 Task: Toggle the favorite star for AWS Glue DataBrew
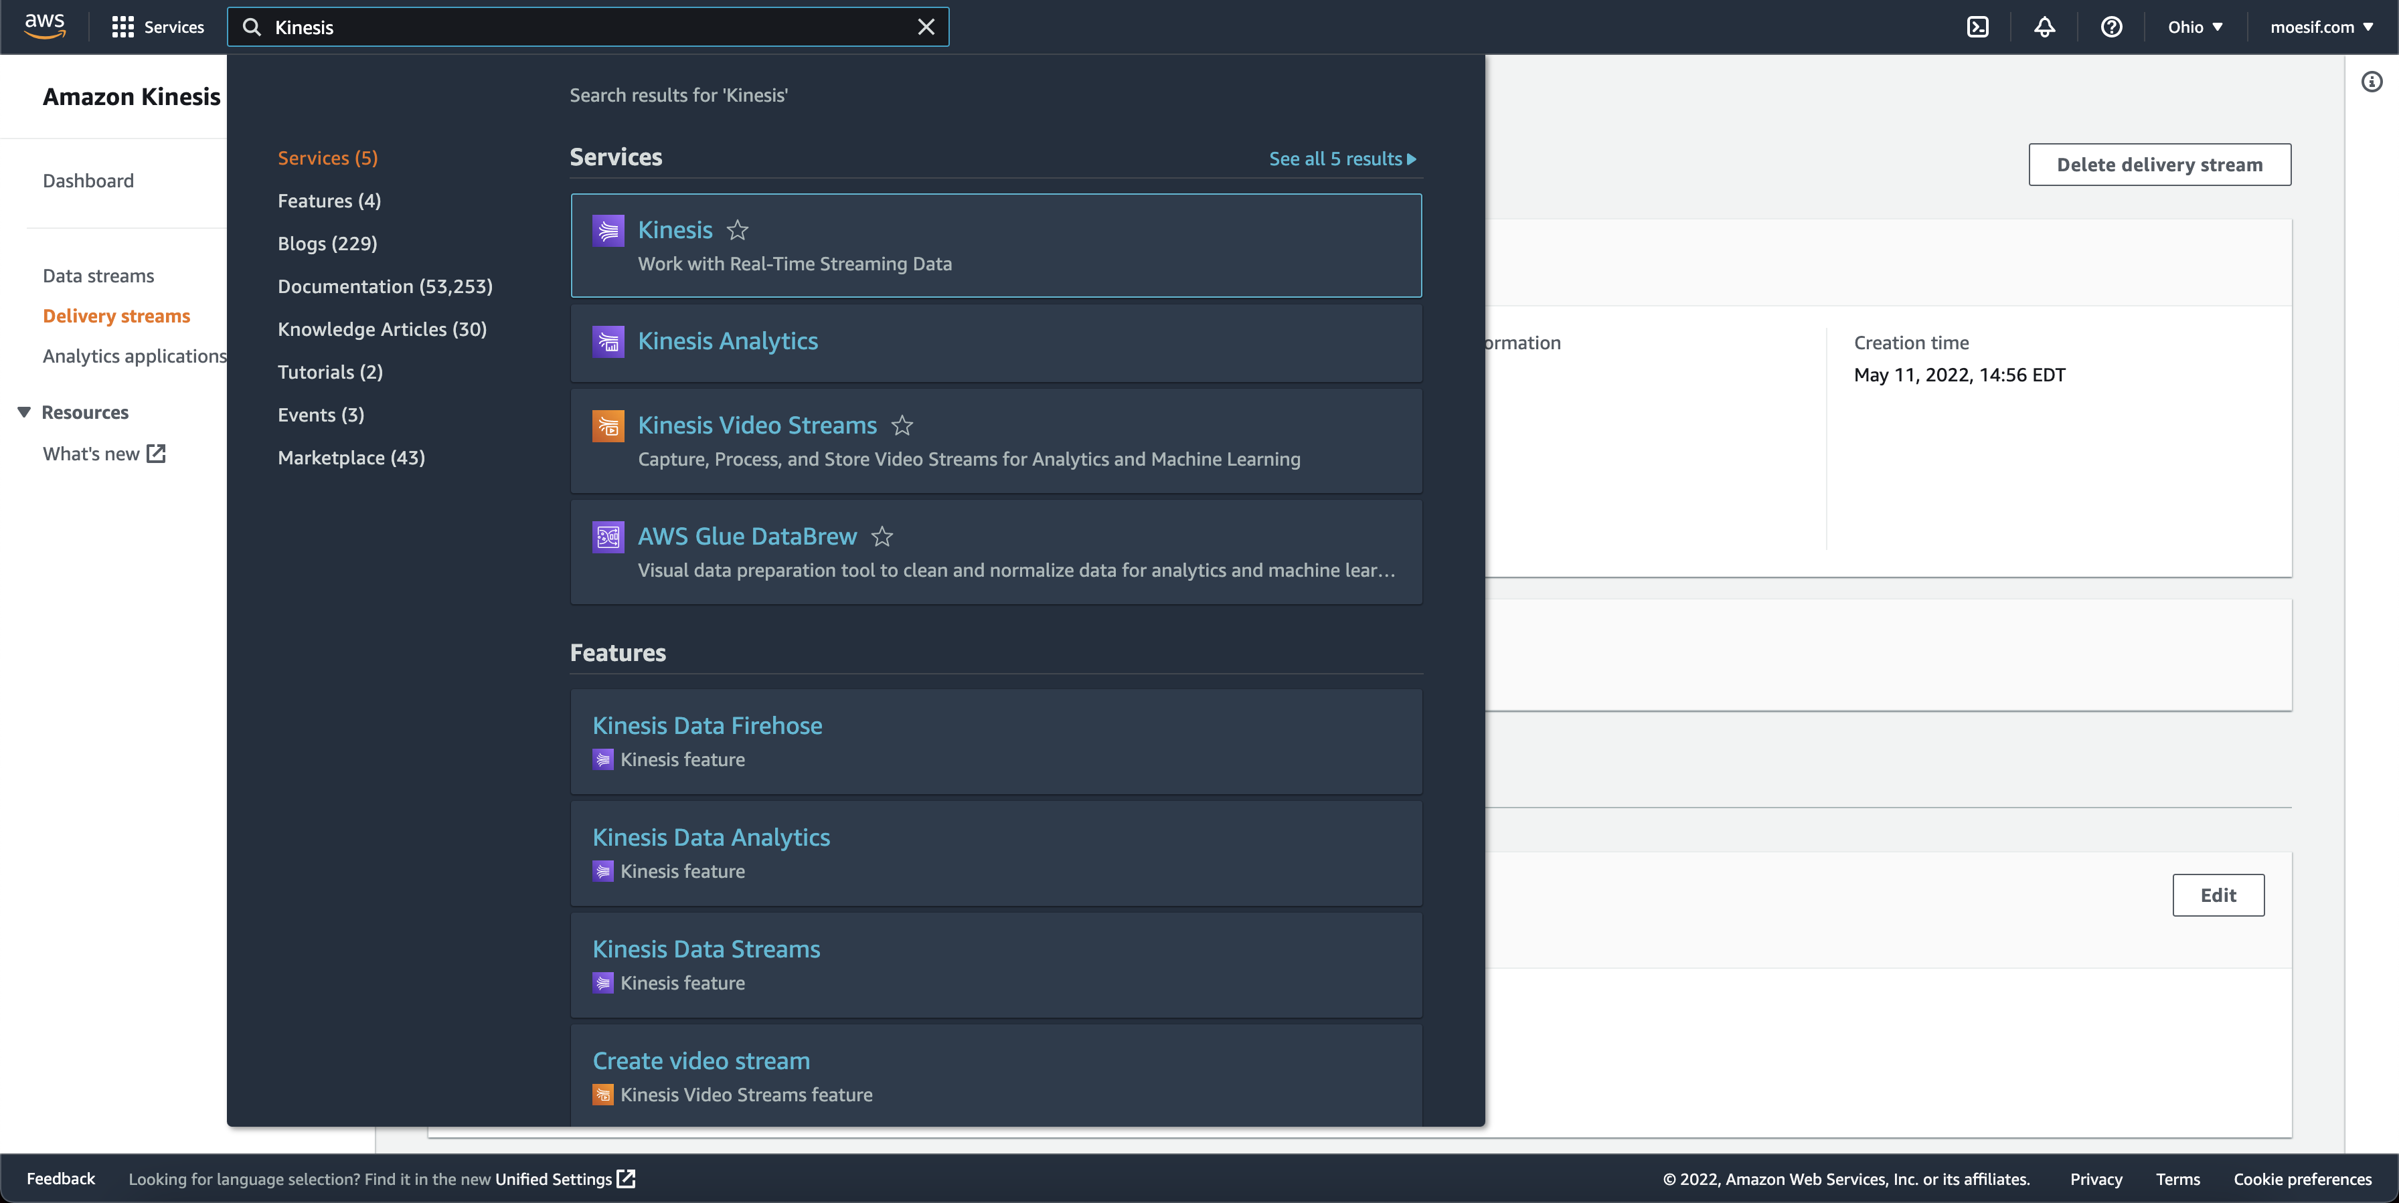[882, 537]
